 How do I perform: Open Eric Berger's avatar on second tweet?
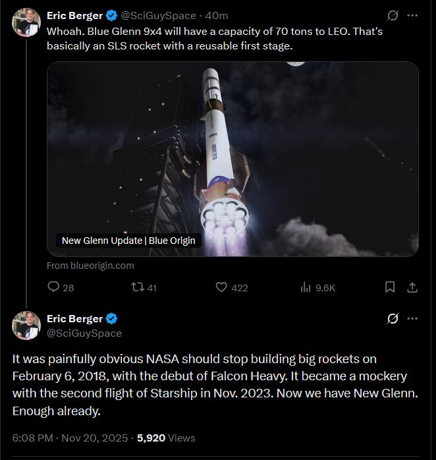tap(26, 326)
